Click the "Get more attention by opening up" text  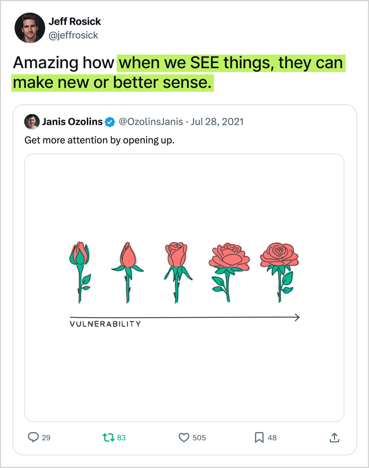(99, 140)
